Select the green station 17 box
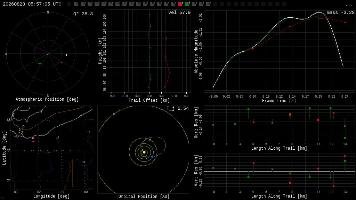The image size is (356, 200). point(187,4)
